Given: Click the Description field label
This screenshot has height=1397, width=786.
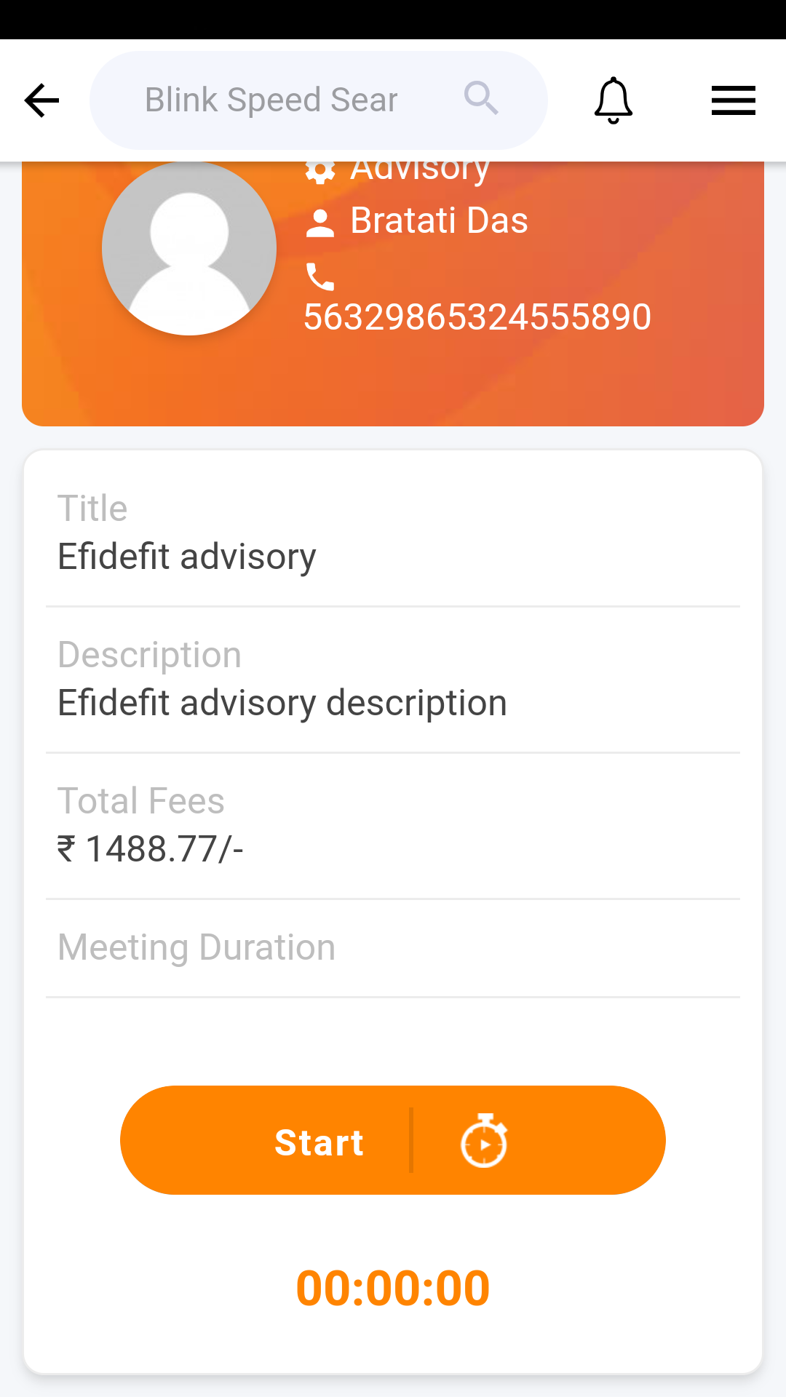Looking at the screenshot, I should pos(149,655).
